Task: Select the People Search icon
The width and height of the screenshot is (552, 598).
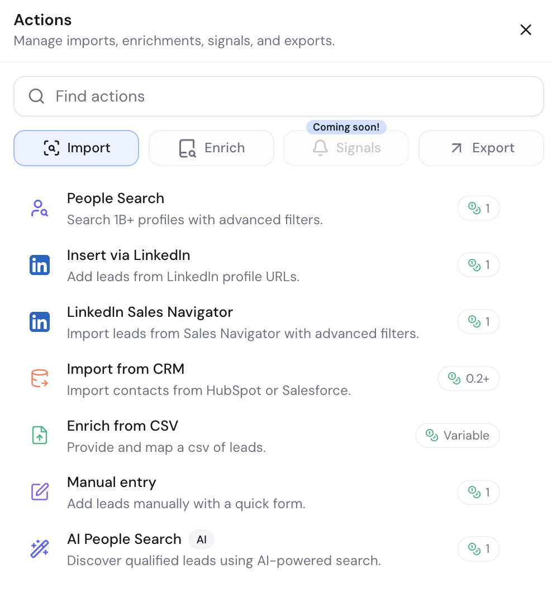Action: 39,208
